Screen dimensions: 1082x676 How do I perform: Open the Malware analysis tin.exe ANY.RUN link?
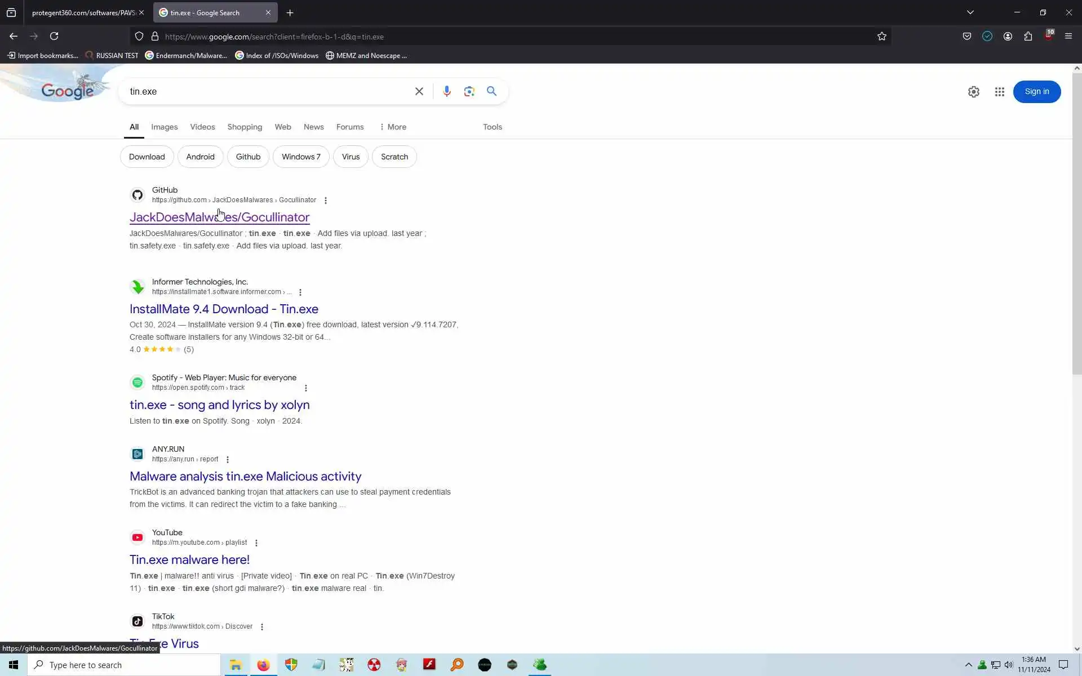[245, 477]
